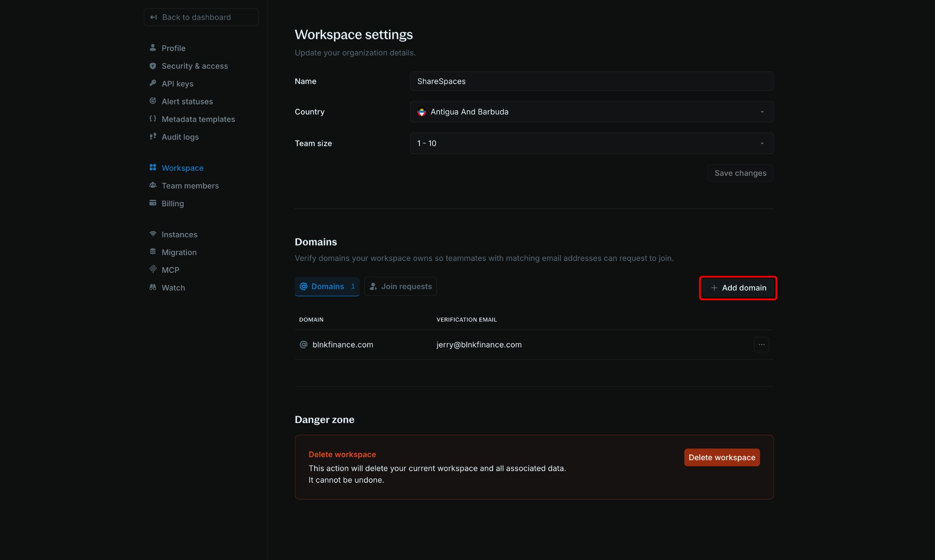Image resolution: width=935 pixels, height=560 pixels.
Task: Click the Profile person icon in sidebar
Action: [x=152, y=47]
